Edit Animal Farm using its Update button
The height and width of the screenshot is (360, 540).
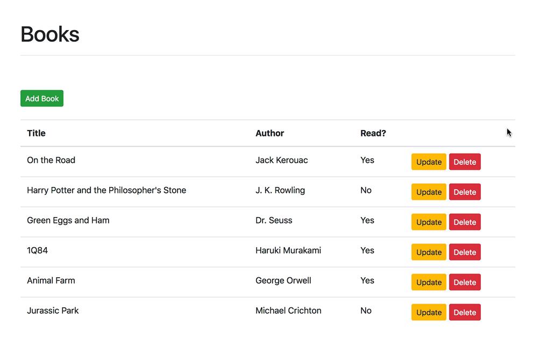click(x=429, y=282)
